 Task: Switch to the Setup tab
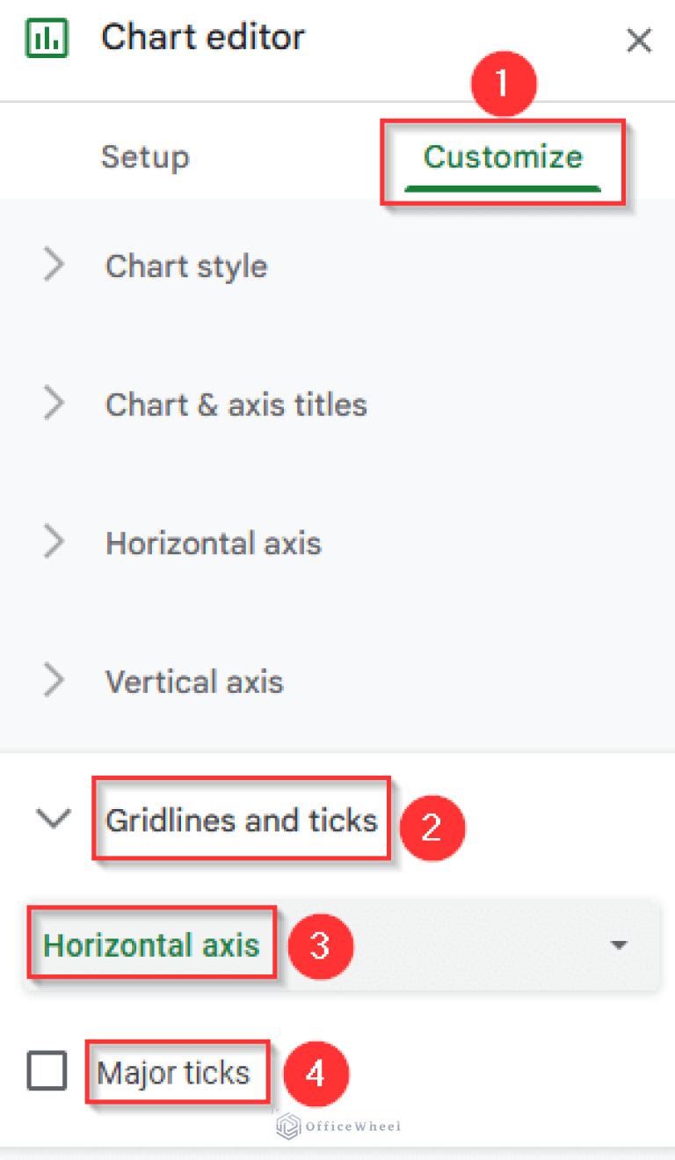[x=145, y=157]
